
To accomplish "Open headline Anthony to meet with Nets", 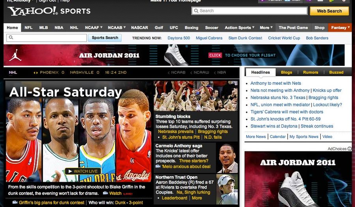I will (276, 83).
